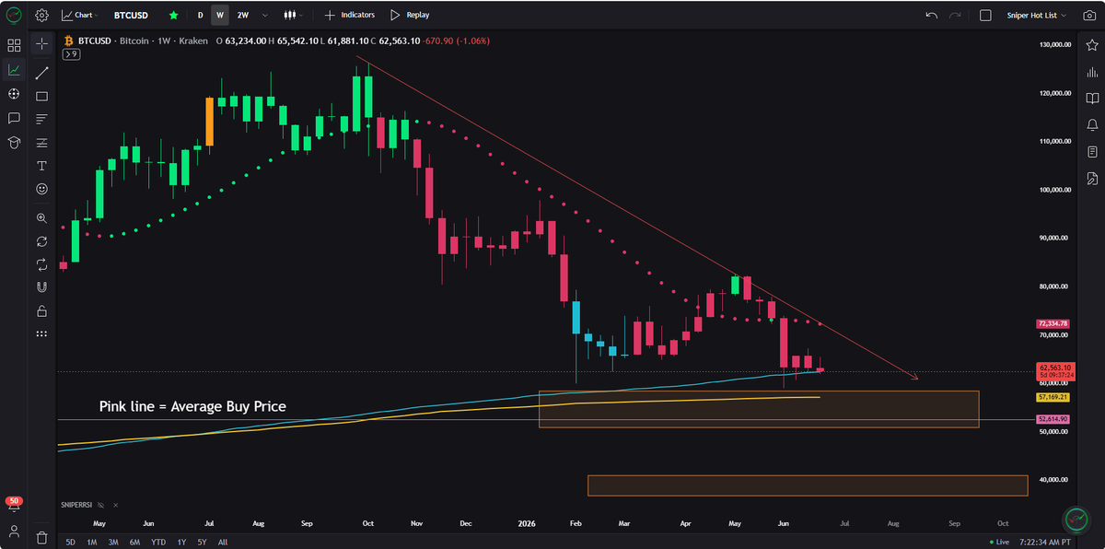Expand the timeframe list chevron

265,15
